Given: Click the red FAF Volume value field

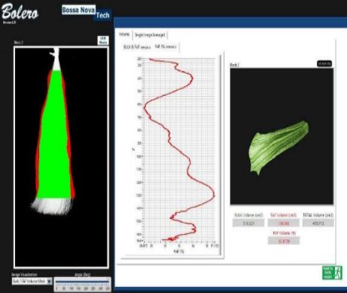Looking at the screenshot, I should point(284,223).
